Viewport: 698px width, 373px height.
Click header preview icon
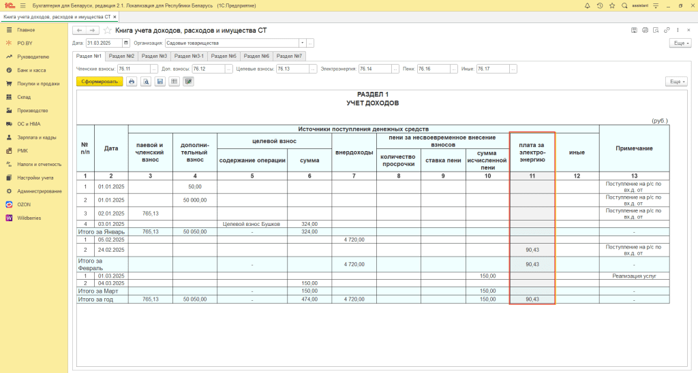point(656,30)
